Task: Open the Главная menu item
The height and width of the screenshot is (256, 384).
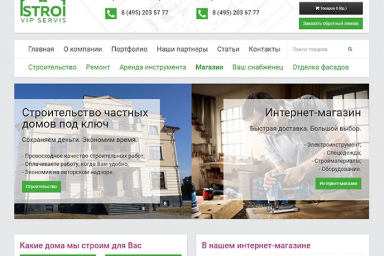Action: coord(41,49)
